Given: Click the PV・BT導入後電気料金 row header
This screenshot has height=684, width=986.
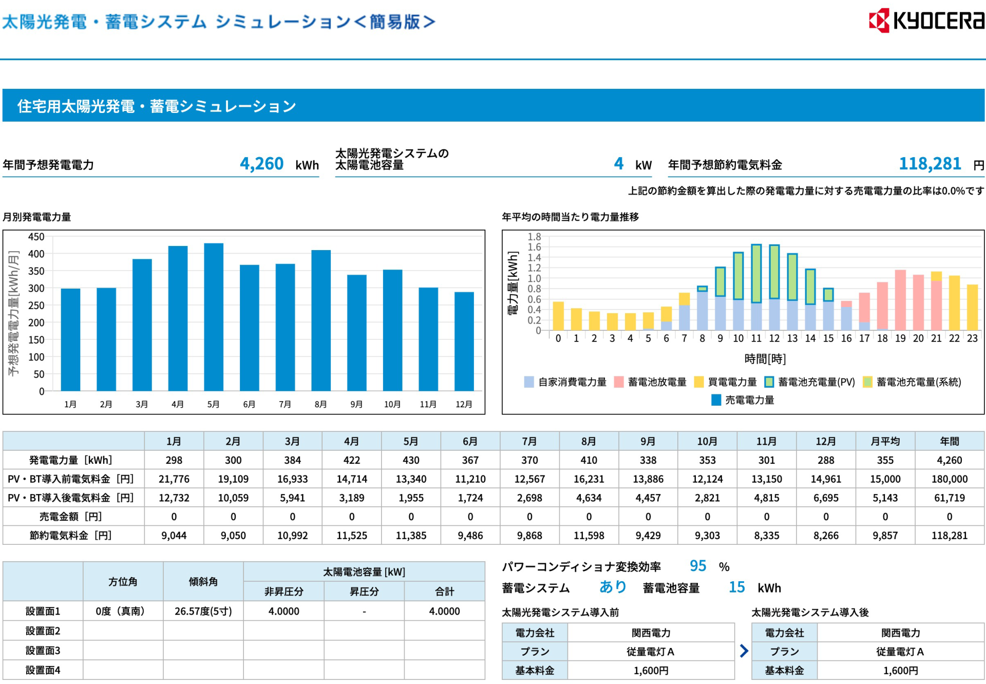Looking at the screenshot, I should (73, 498).
